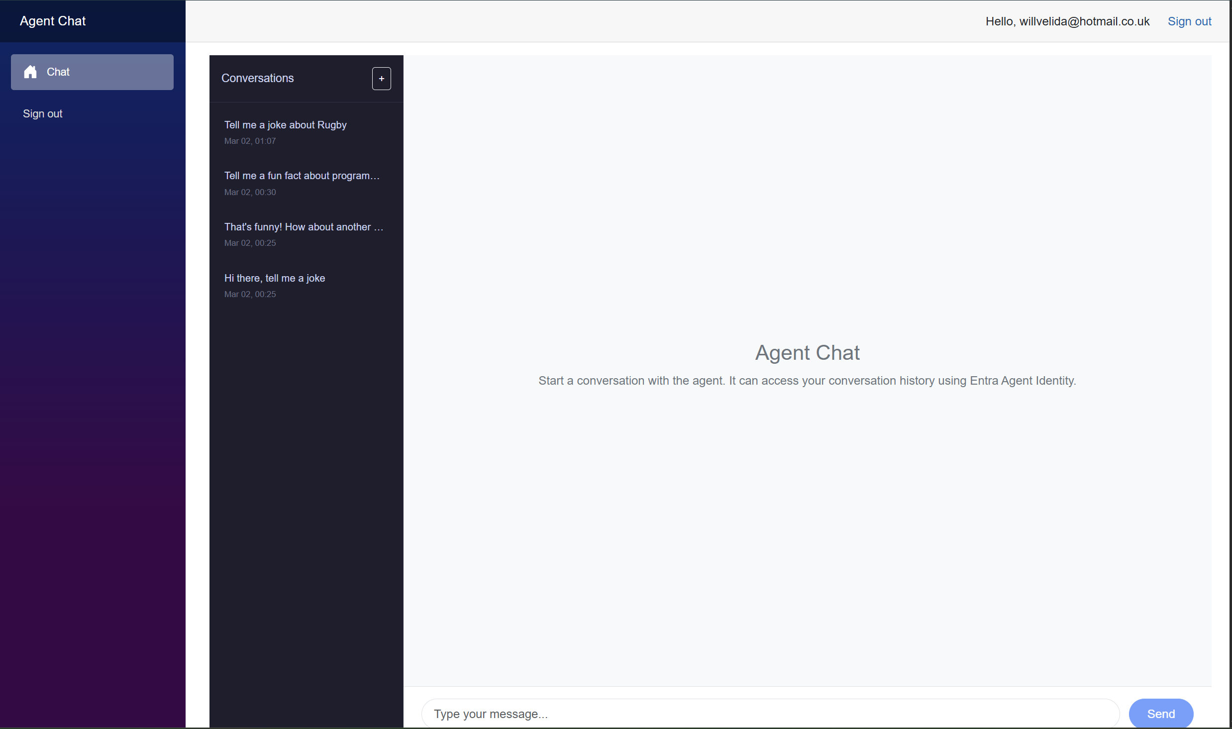Click the Agent Chat heading in main area
This screenshot has width=1232, height=729.
807,352
